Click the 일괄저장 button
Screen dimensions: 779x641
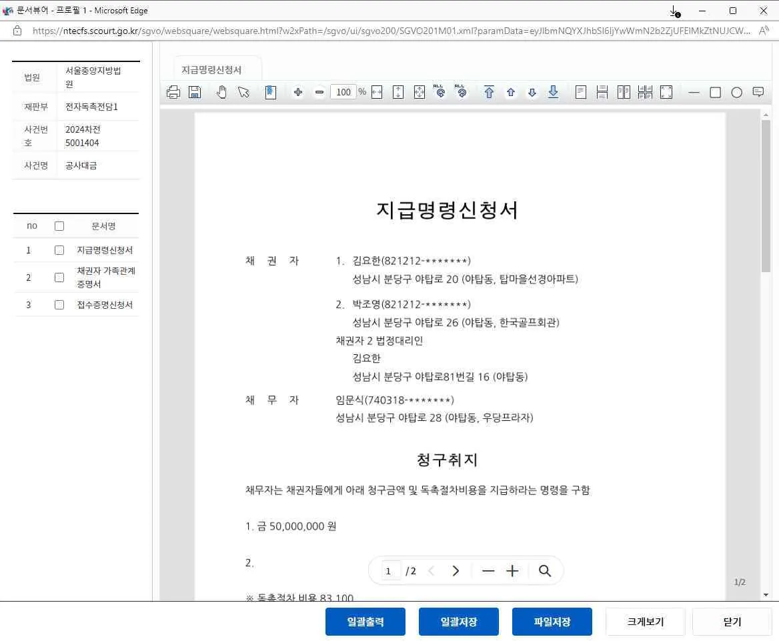[x=459, y=622]
